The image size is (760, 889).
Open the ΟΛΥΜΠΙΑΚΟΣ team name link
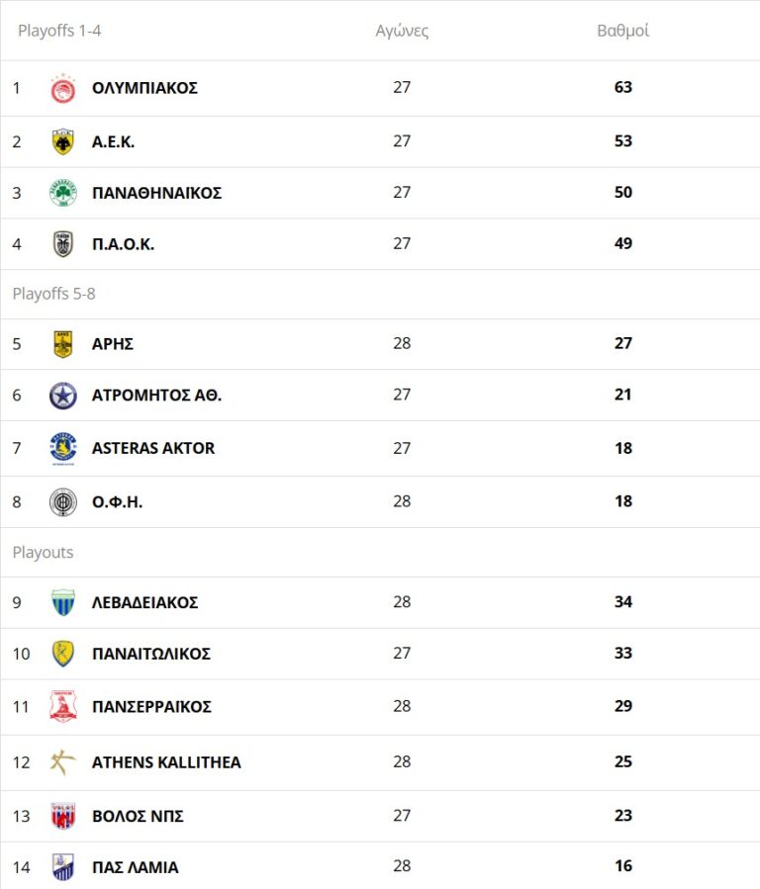144,88
